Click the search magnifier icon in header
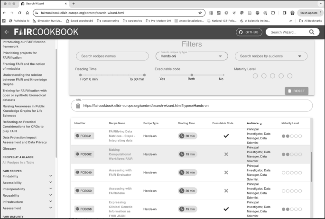Viewport: 325px width, 219px height. [x=312, y=32]
